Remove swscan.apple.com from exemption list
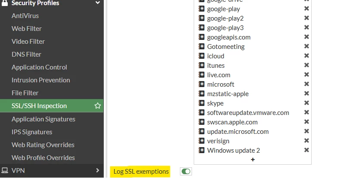359x178 pixels. (x=306, y=122)
